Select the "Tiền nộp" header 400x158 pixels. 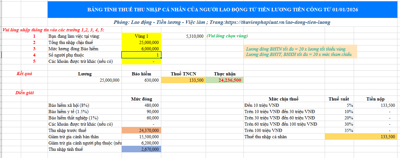point(375,99)
